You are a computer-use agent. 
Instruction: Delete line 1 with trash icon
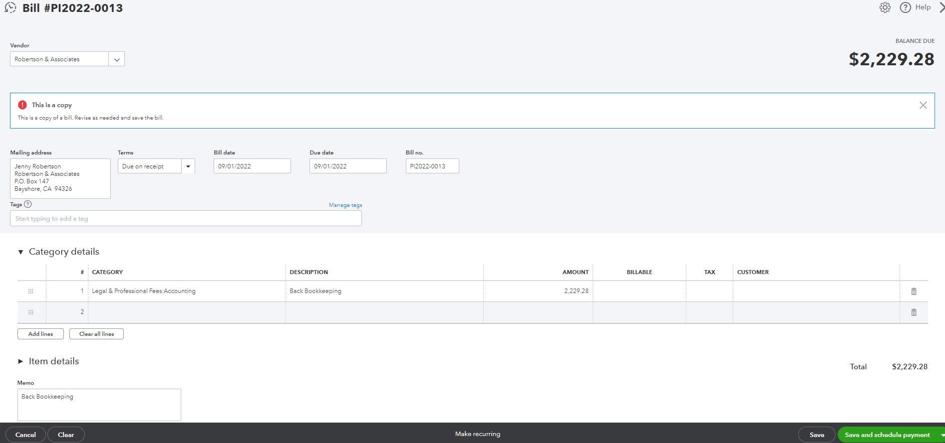click(x=914, y=292)
